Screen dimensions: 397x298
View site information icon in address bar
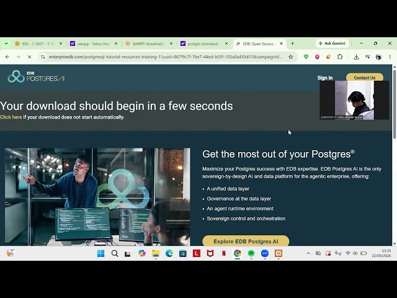(43, 57)
